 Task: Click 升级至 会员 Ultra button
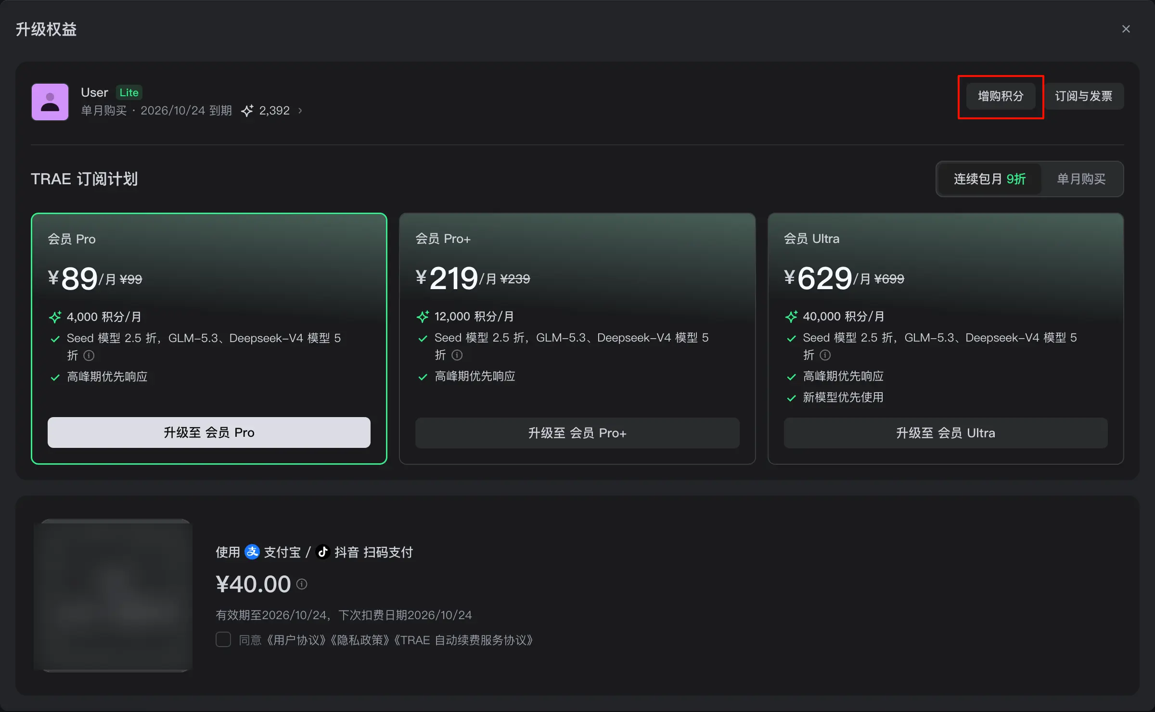point(945,433)
